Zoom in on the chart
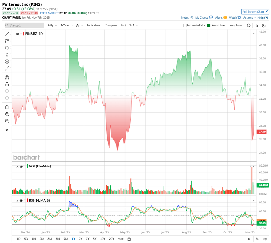 pos(7,114)
